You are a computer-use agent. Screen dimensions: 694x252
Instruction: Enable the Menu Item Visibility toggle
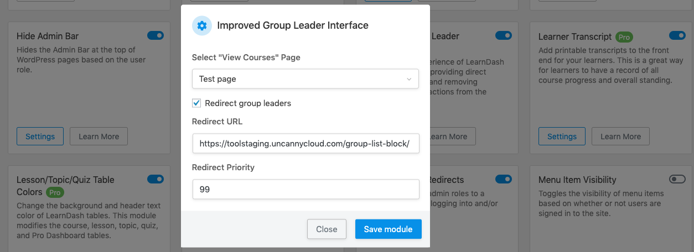pyautogui.click(x=677, y=180)
